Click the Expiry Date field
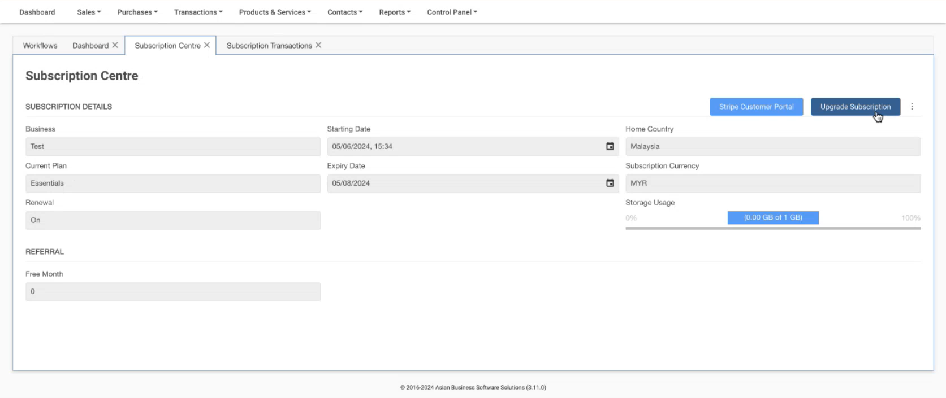 coord(473,183)
